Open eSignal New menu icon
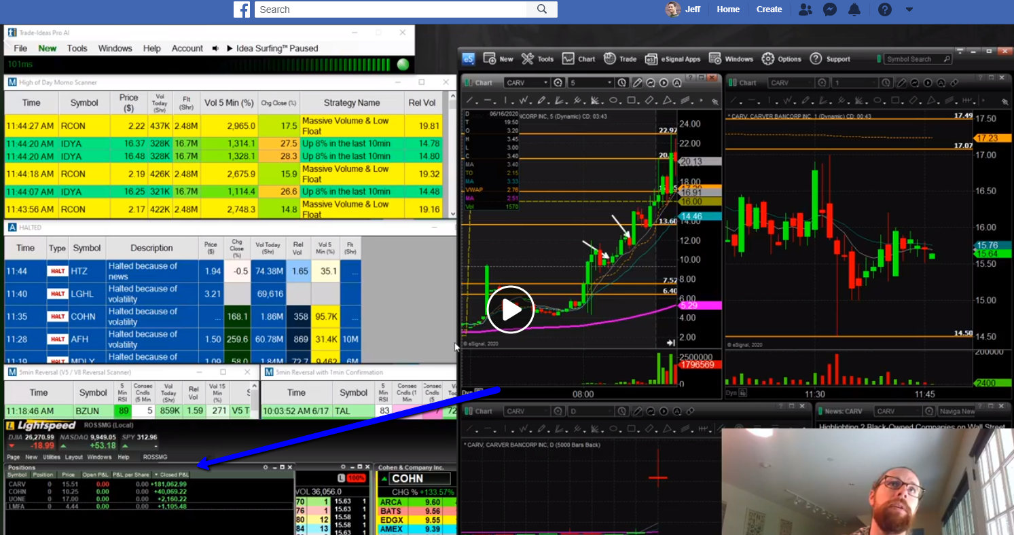Image resolution: width=1014 pixels, height=535 pixels. coord(498,59)
